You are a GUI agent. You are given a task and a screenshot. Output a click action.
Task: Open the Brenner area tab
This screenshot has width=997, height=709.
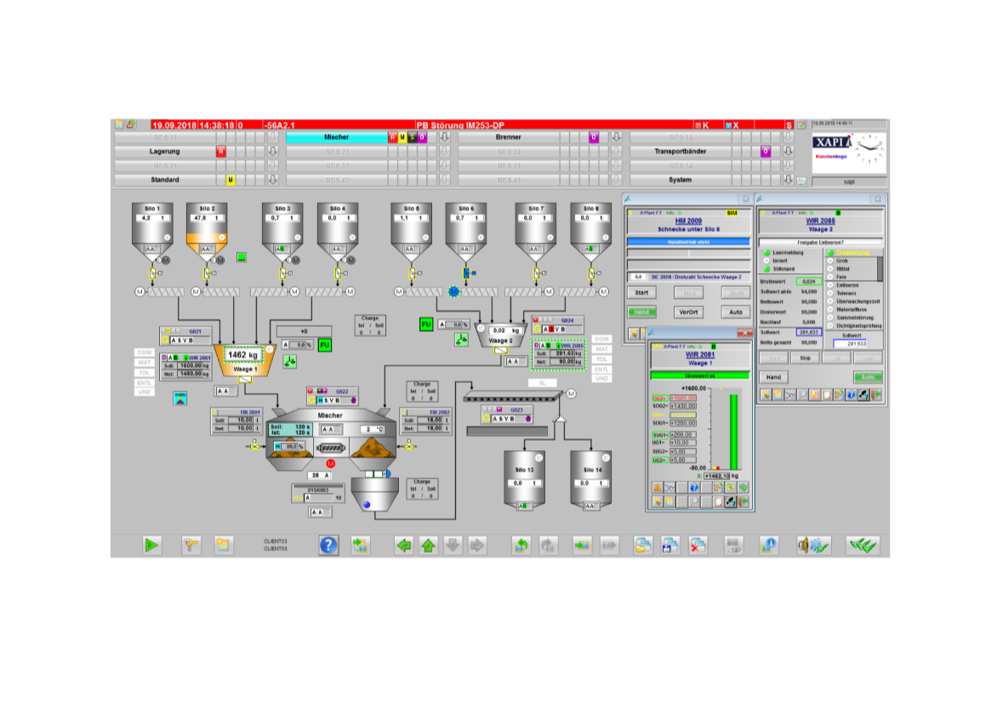pyautogui.click(x=509, y=137)
